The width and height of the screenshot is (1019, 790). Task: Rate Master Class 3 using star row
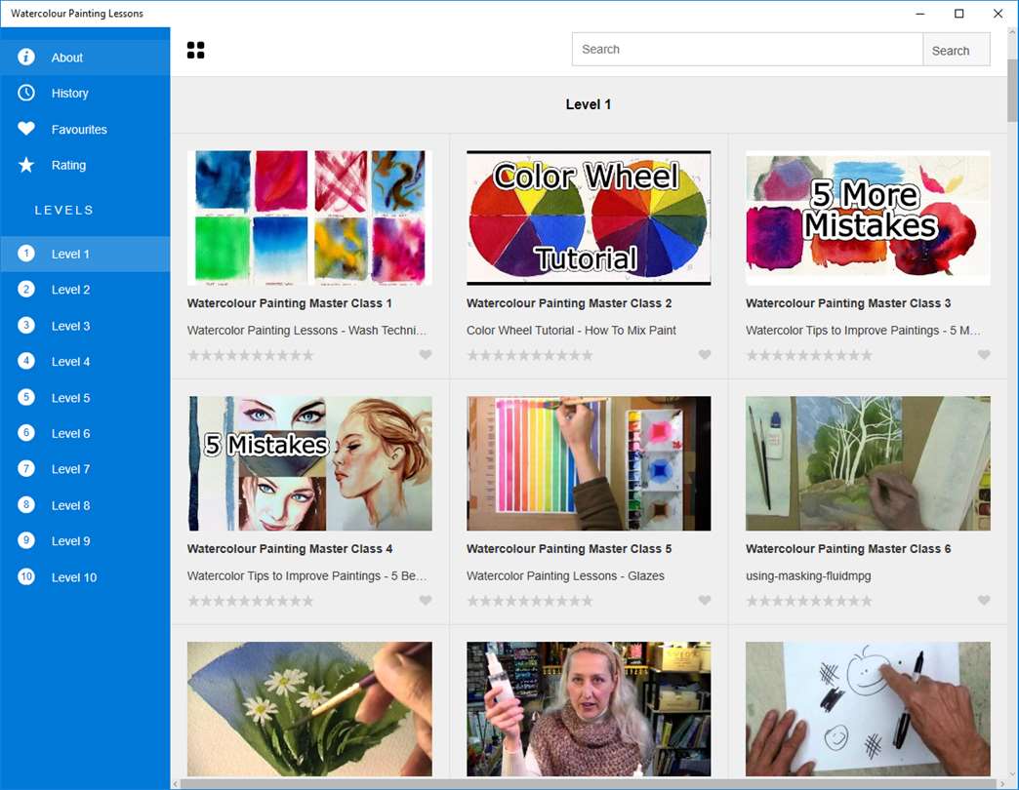(x=810, y=355)
